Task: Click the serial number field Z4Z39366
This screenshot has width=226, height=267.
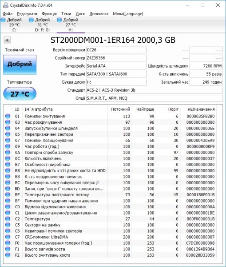Action: [x=116, y=58]
